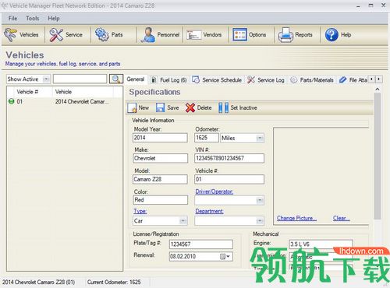Expand the Show Active filter dropdown

[x=46, y=79]
